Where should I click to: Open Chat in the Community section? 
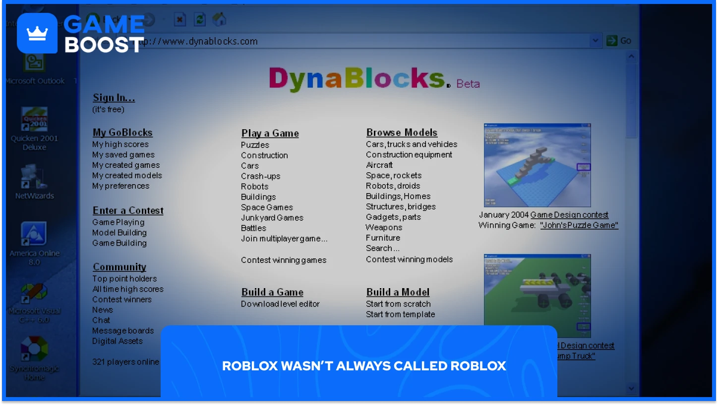click(101, 320)
